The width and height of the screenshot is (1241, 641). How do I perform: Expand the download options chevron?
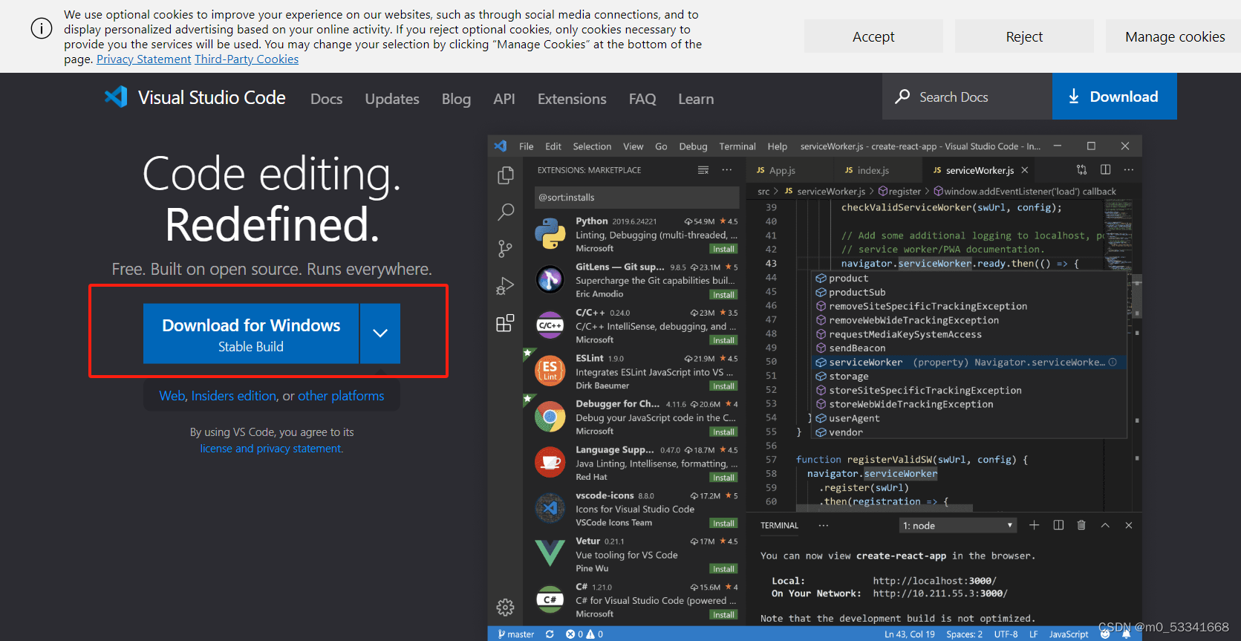380,333
